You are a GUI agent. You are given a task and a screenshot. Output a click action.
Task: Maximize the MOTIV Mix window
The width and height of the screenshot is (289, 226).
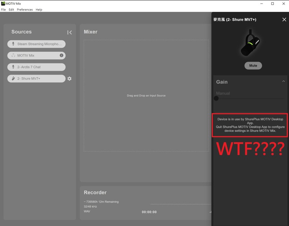(272, 3)
